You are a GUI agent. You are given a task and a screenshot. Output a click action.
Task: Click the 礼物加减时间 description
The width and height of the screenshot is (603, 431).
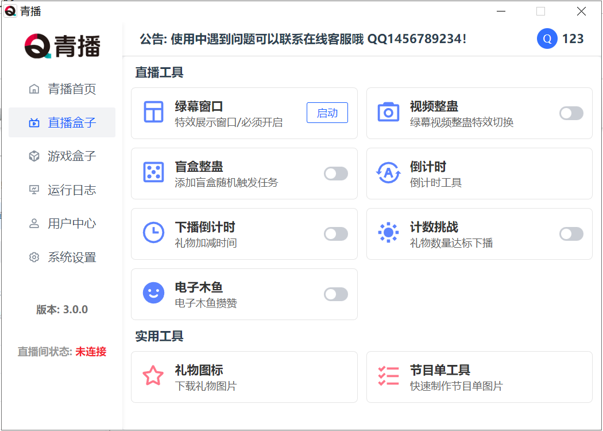[x=206, y=243]
